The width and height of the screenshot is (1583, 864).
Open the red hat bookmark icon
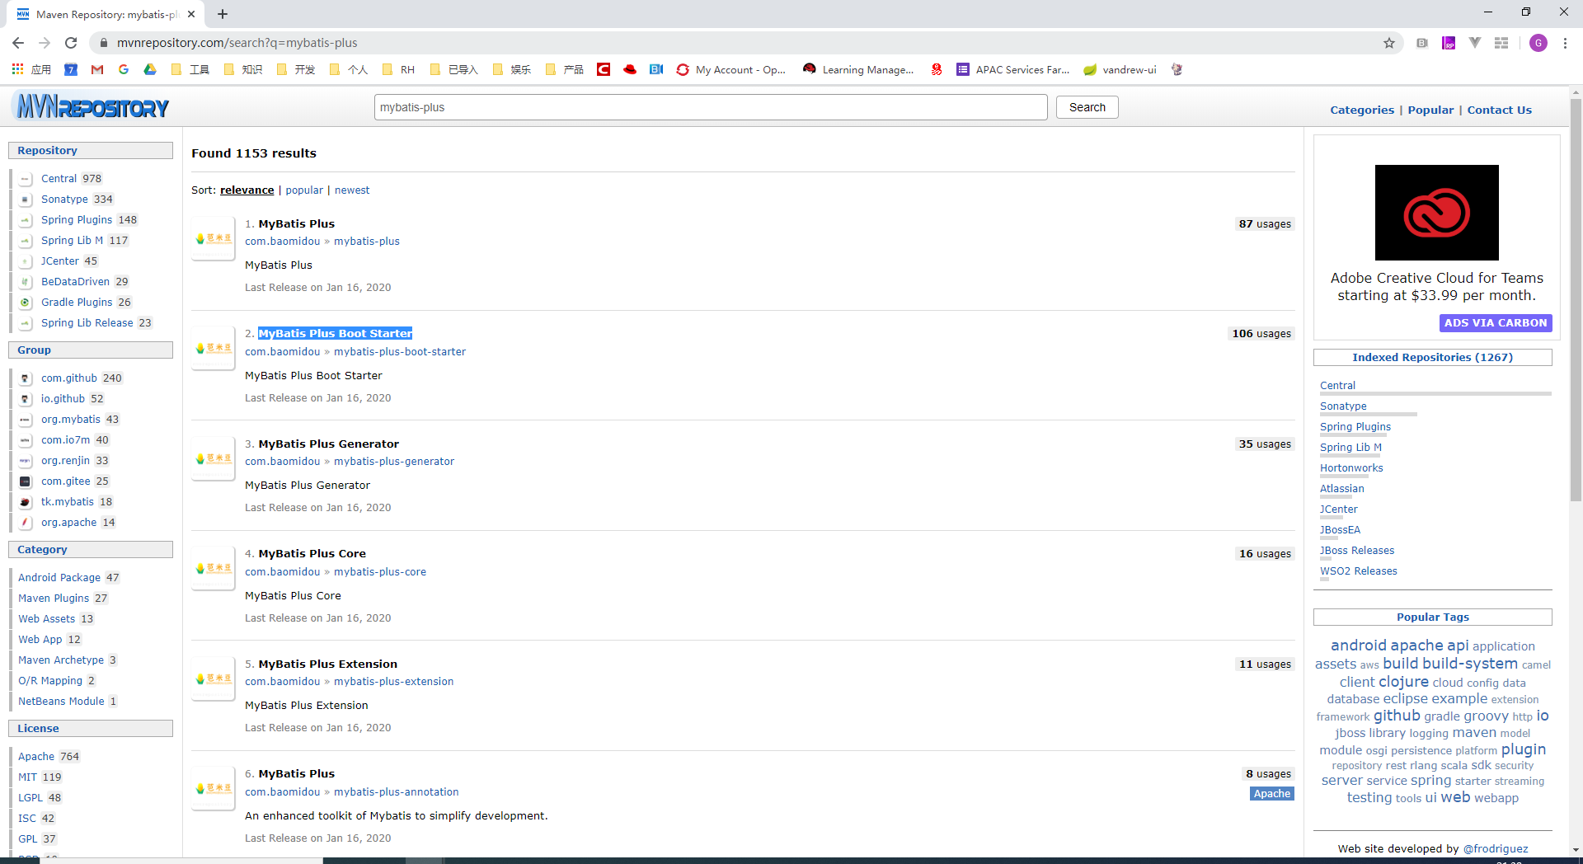coord(630,69)
